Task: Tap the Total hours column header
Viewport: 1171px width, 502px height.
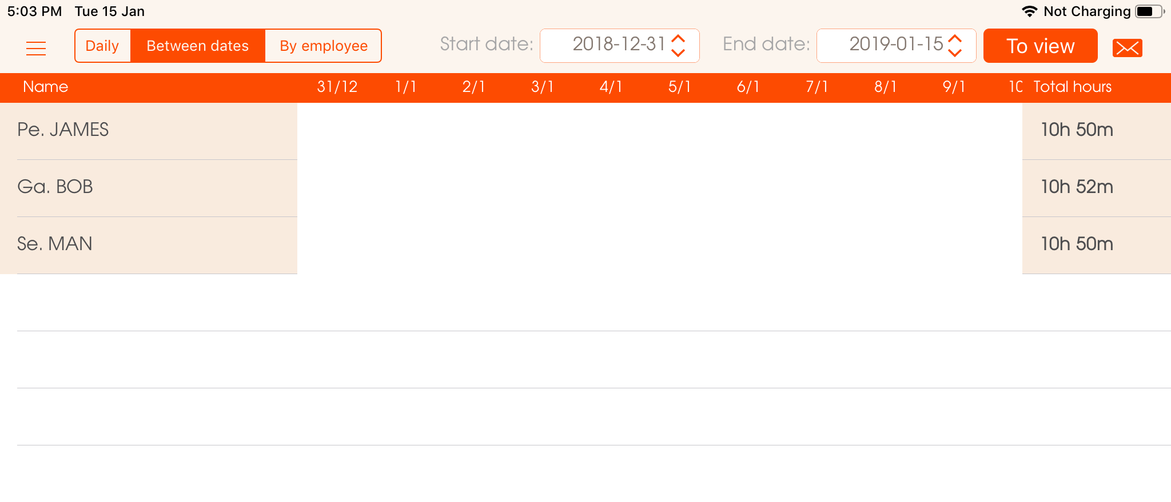Action: [x=1073, y=87]
